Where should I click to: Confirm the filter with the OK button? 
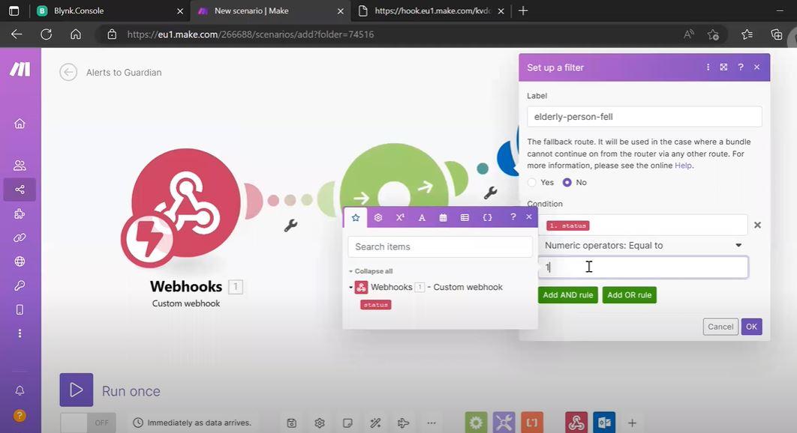point(751,327)
